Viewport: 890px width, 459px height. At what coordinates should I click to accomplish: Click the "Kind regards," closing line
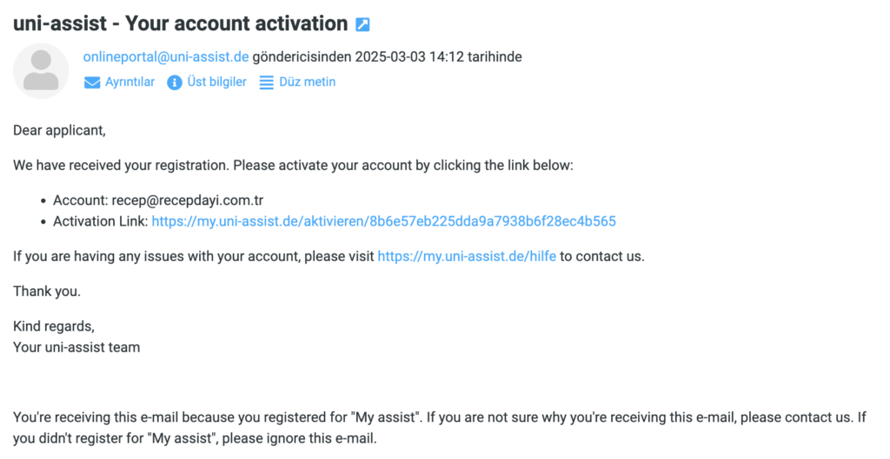53,327
